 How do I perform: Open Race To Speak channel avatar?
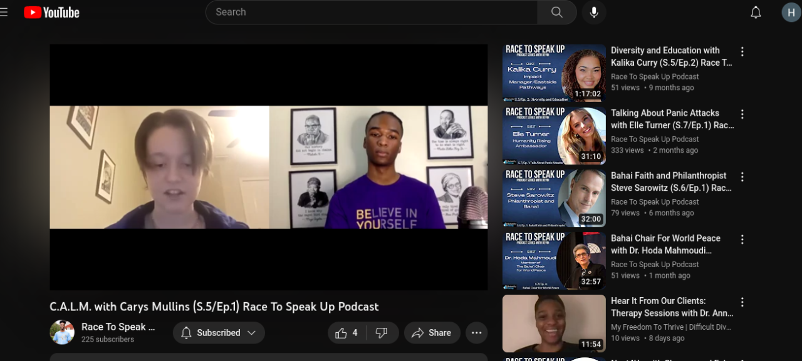[x=62, y=332]
